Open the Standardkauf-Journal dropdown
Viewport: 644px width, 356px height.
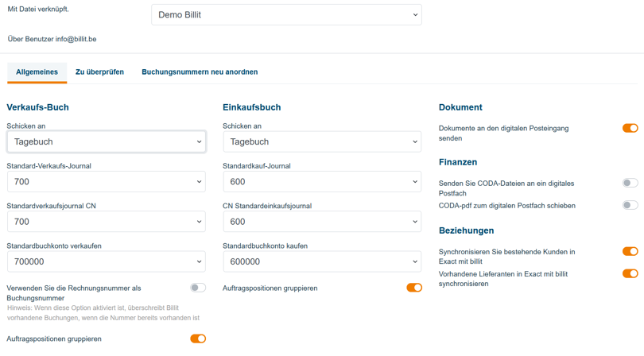tap(322, 182)
